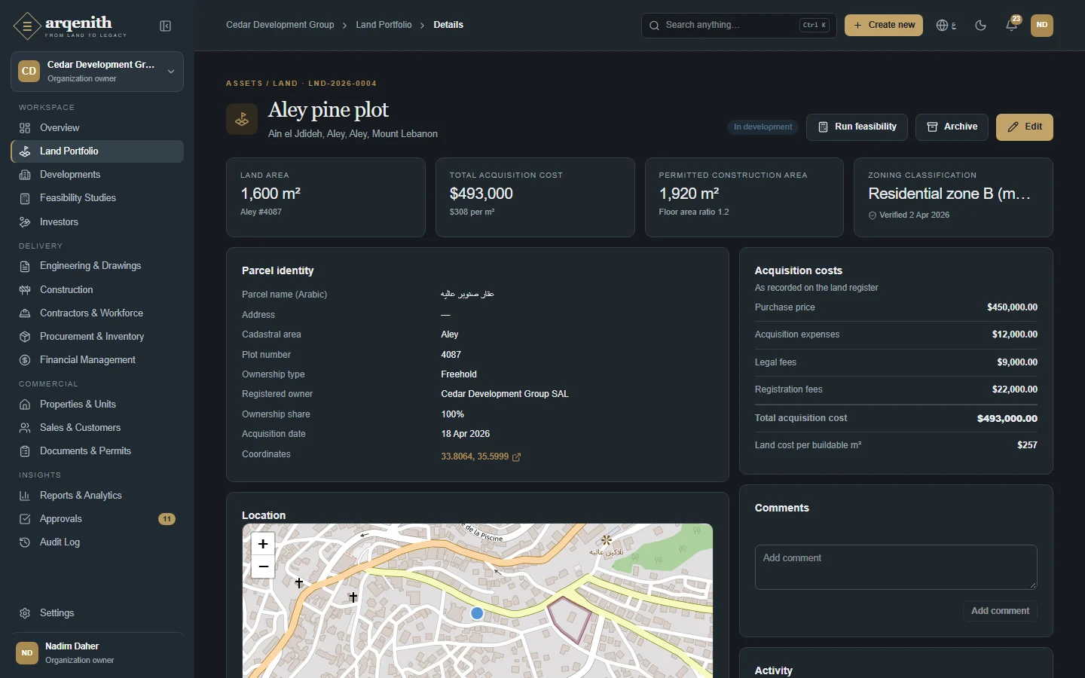The image size is (1085, 678).
Task: Zoom in on the location map
Action: (263, 544)
